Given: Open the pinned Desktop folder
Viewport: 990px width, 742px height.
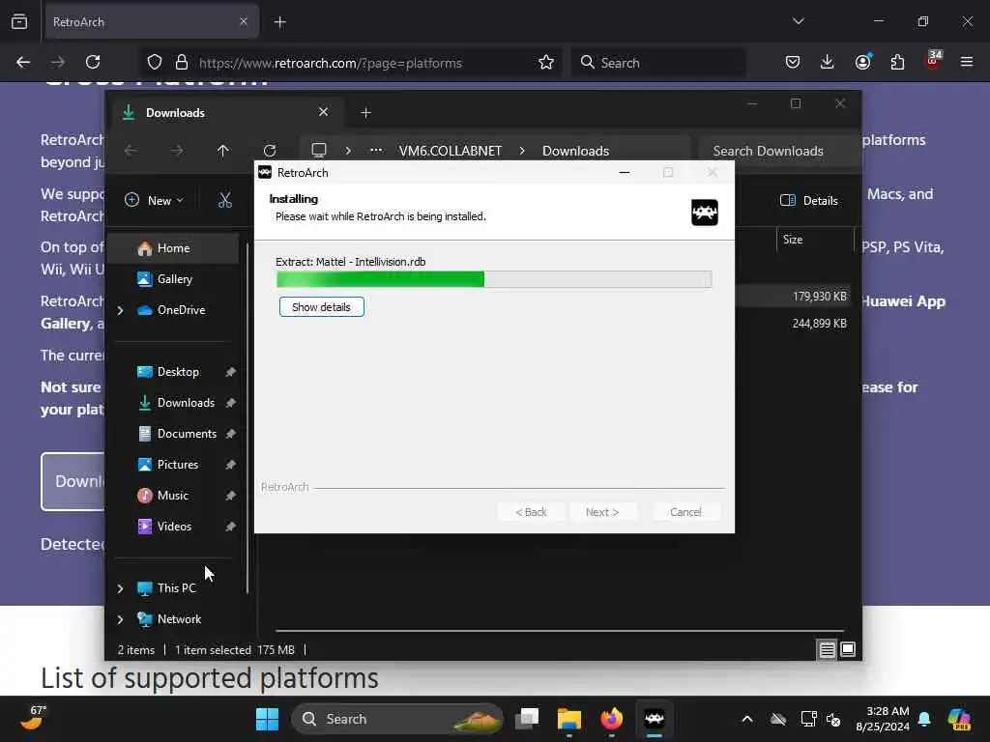Looking at the screenshot, I should (177, 372).
